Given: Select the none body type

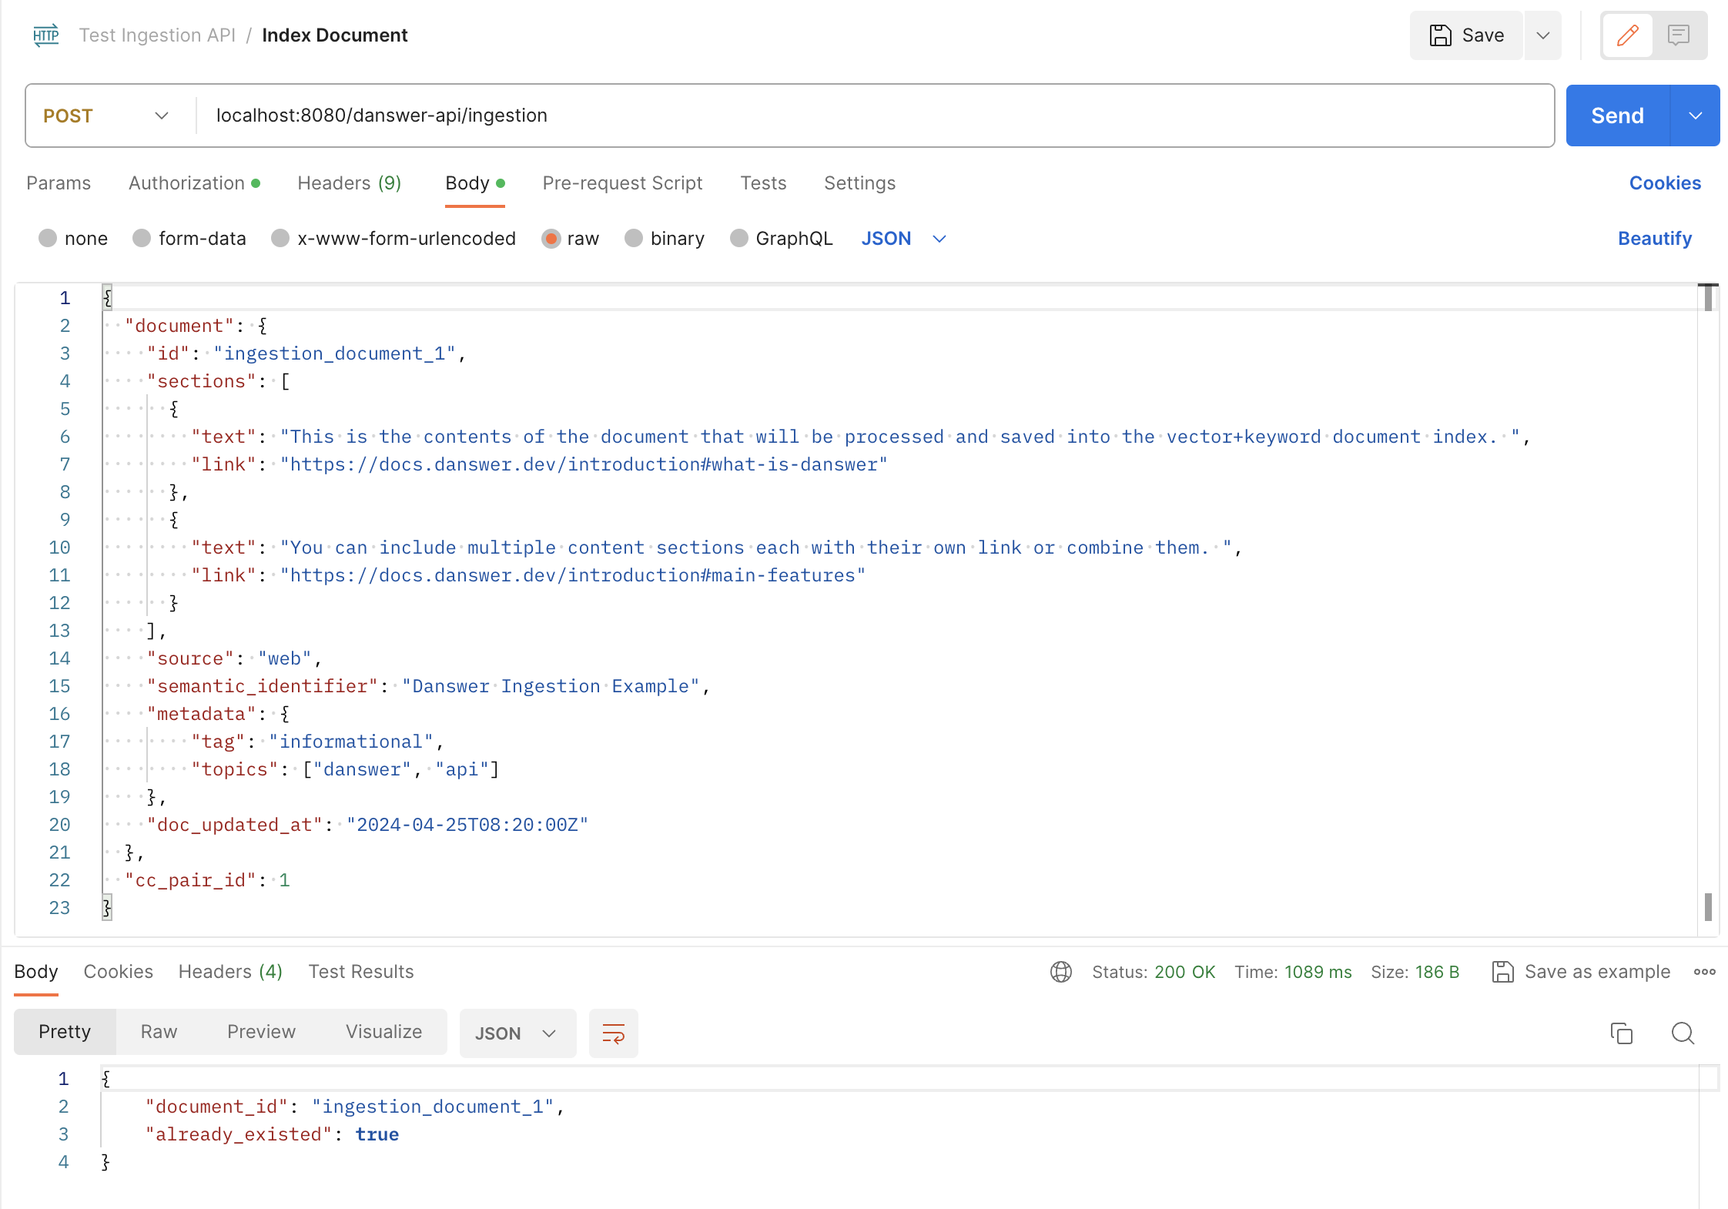Looking at the screenshot, I should (48, 239).
